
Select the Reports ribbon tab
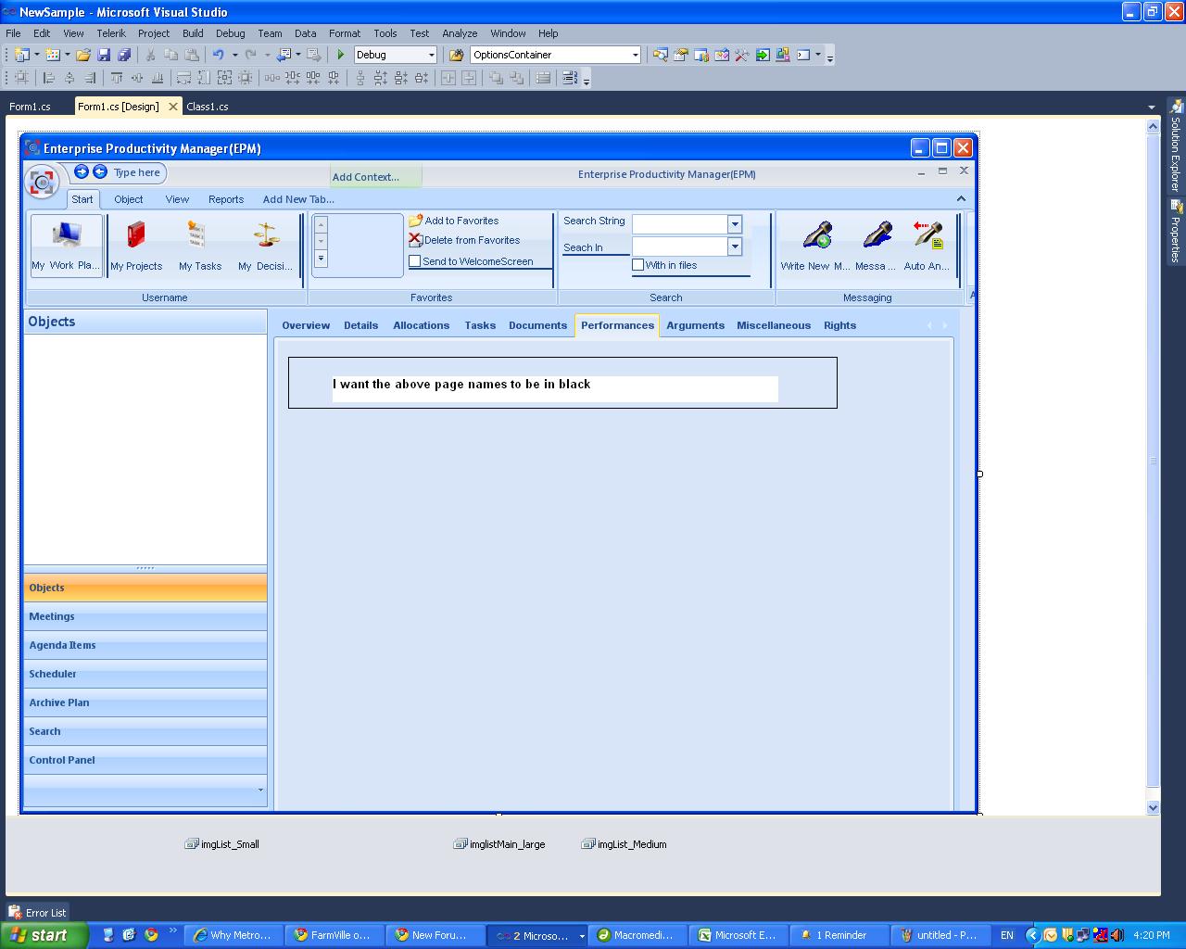226,199
